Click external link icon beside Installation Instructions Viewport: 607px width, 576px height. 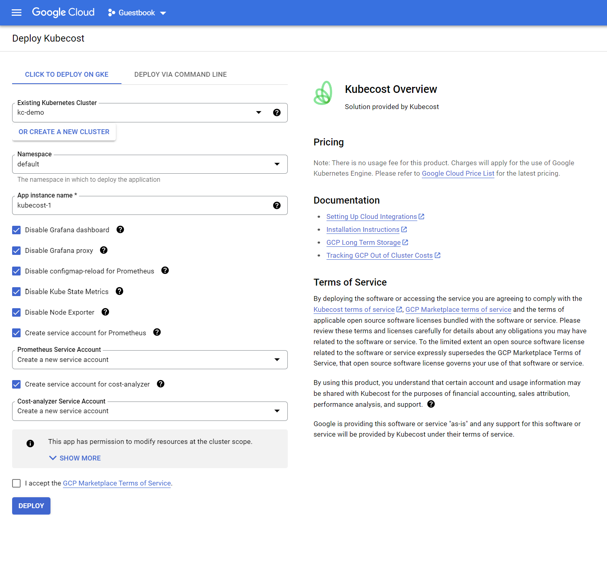pos(404,229)
